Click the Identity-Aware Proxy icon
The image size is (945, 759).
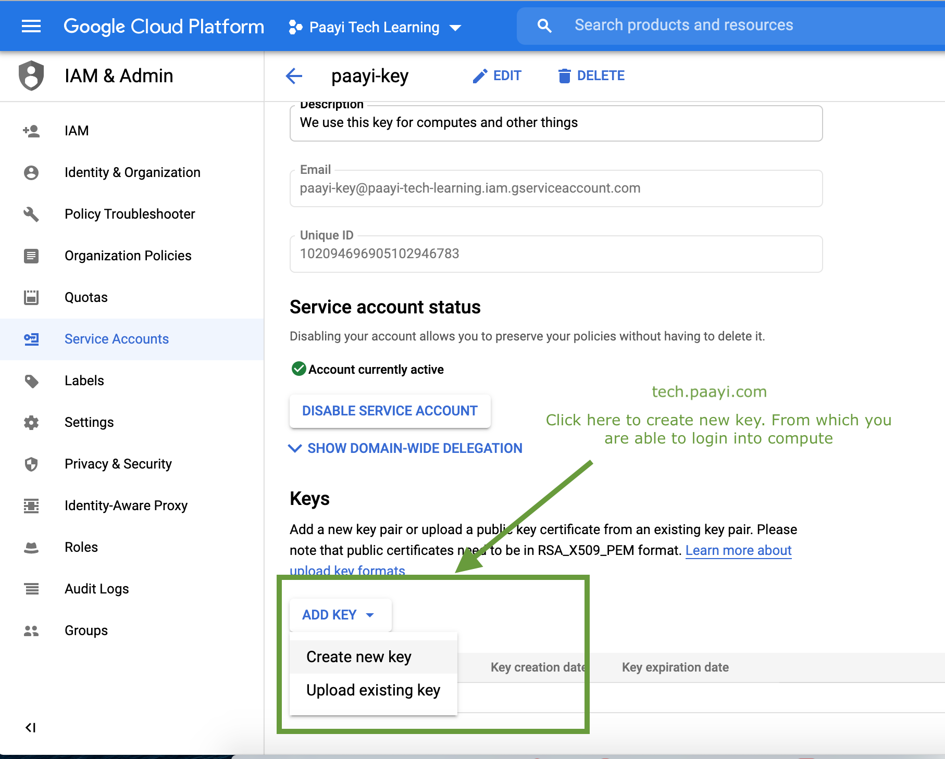point(31,505)
